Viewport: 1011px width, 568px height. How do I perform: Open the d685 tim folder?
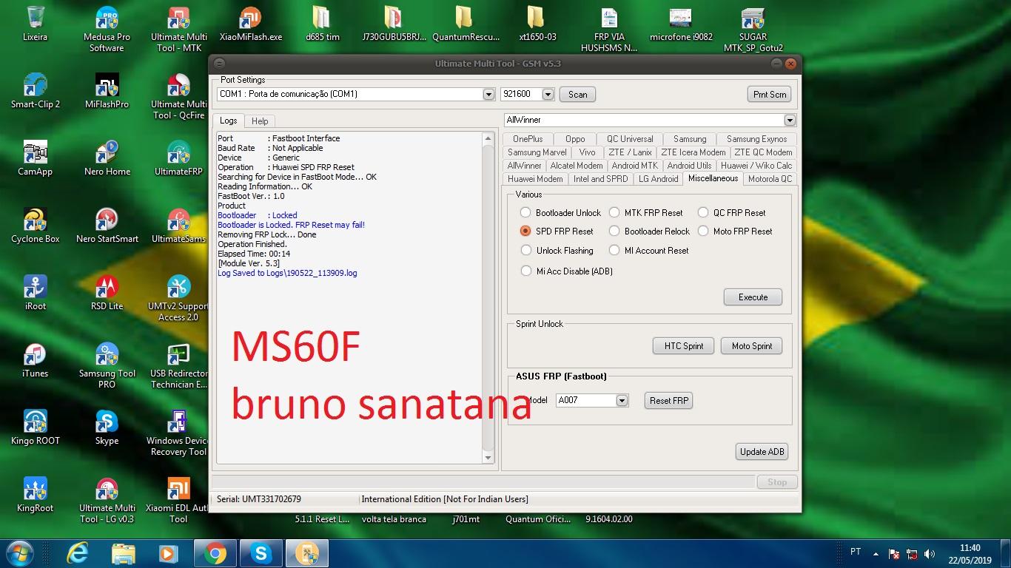coord(322,24)
